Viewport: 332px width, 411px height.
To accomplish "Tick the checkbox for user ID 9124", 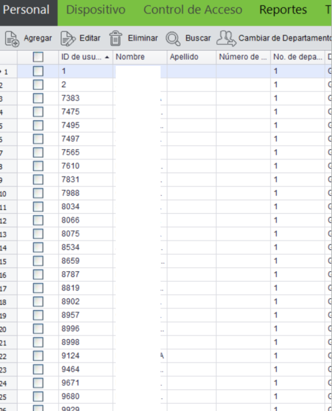I will (38, 356).
